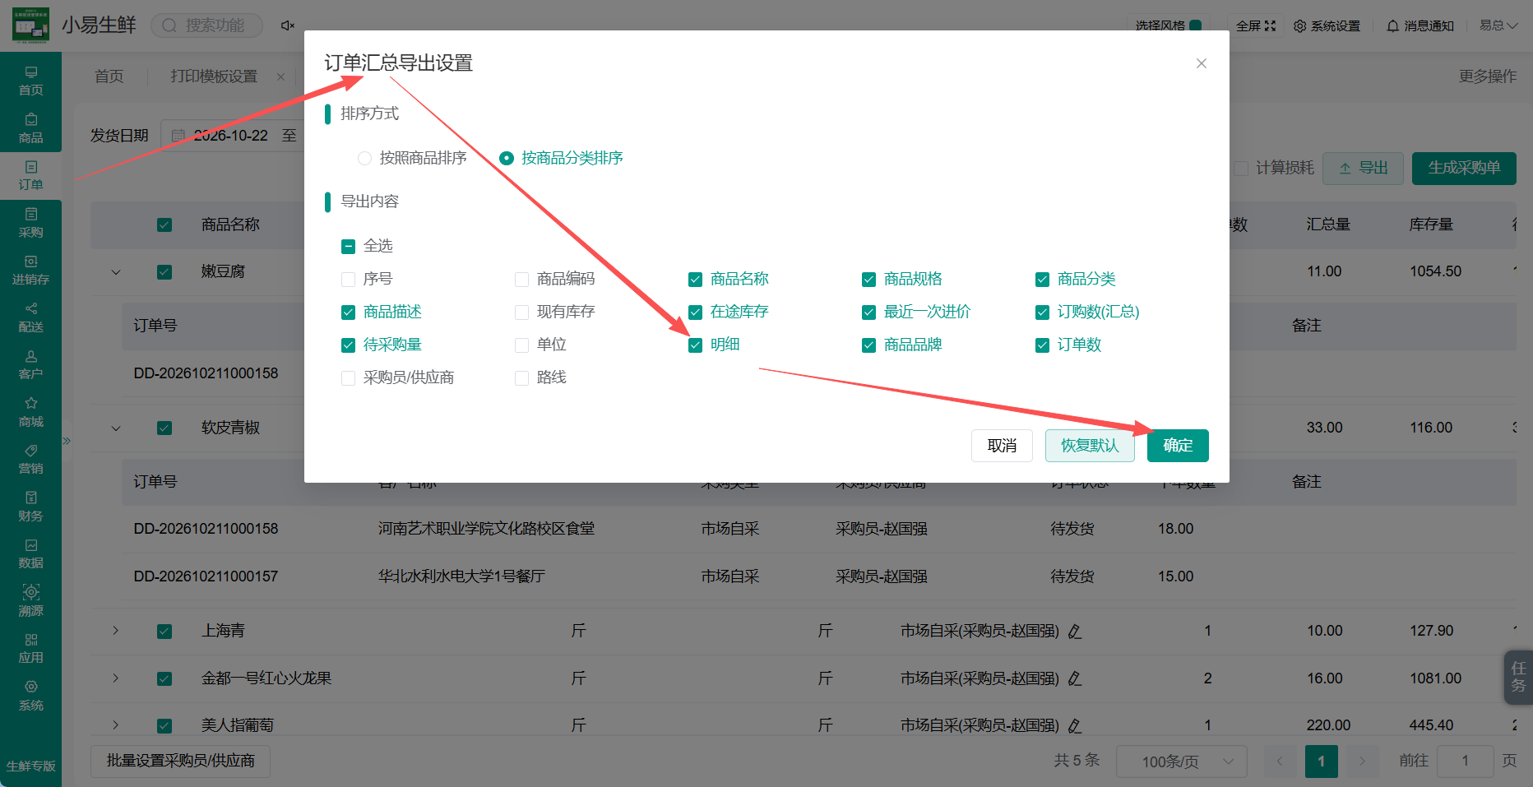Expand the 金都一号红心火龙果 row
Image resolution: width=1533 pixels, height=787 pixels.
coord(116,678)
